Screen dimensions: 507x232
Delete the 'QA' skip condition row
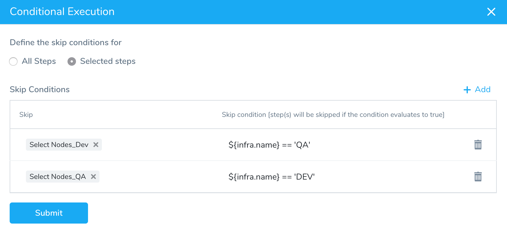tap(478, 145)
